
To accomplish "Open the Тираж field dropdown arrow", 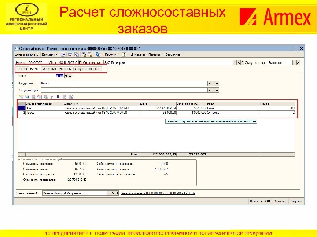I will click(x=66, y=76).
